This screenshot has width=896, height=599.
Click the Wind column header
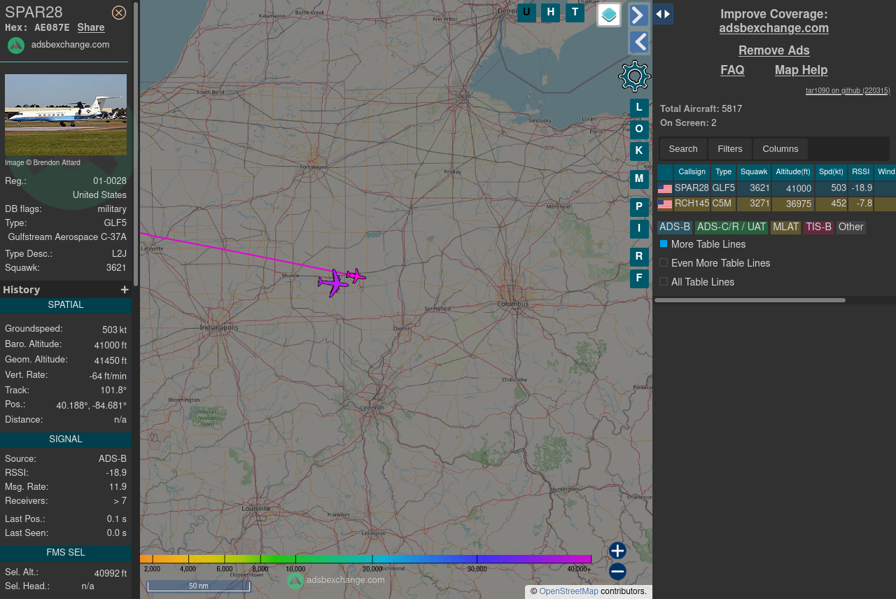885,172
